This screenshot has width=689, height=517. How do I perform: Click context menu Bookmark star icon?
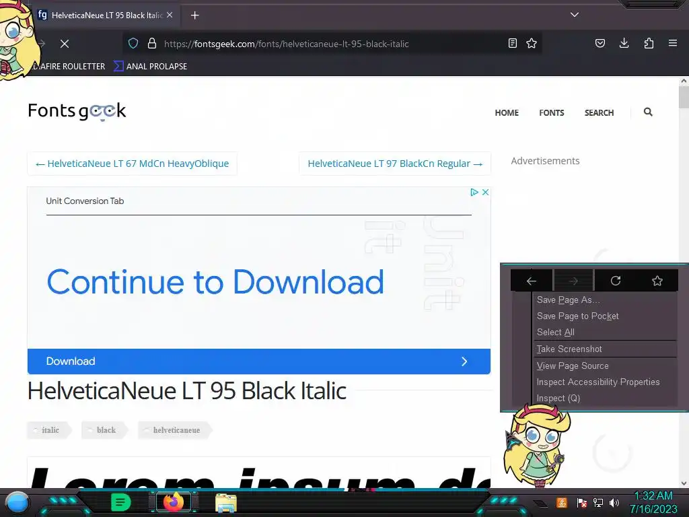(x=657, y=281)
